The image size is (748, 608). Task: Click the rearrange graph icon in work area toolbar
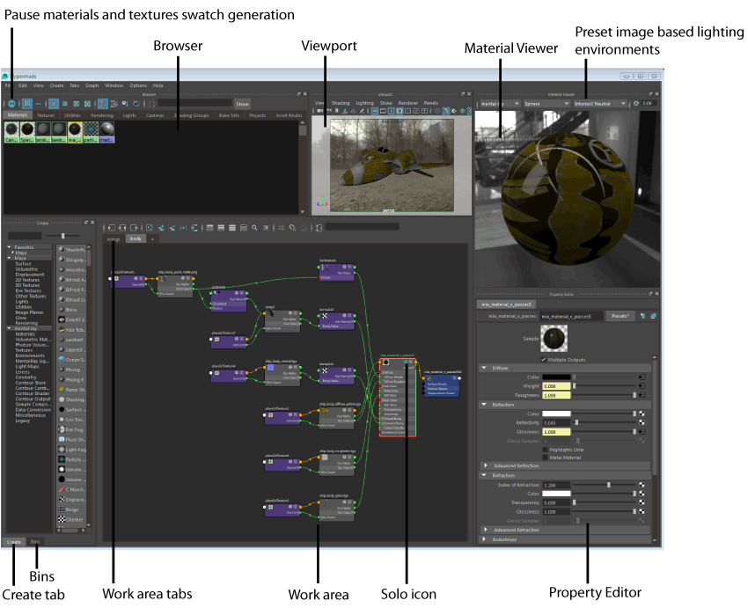194,227
